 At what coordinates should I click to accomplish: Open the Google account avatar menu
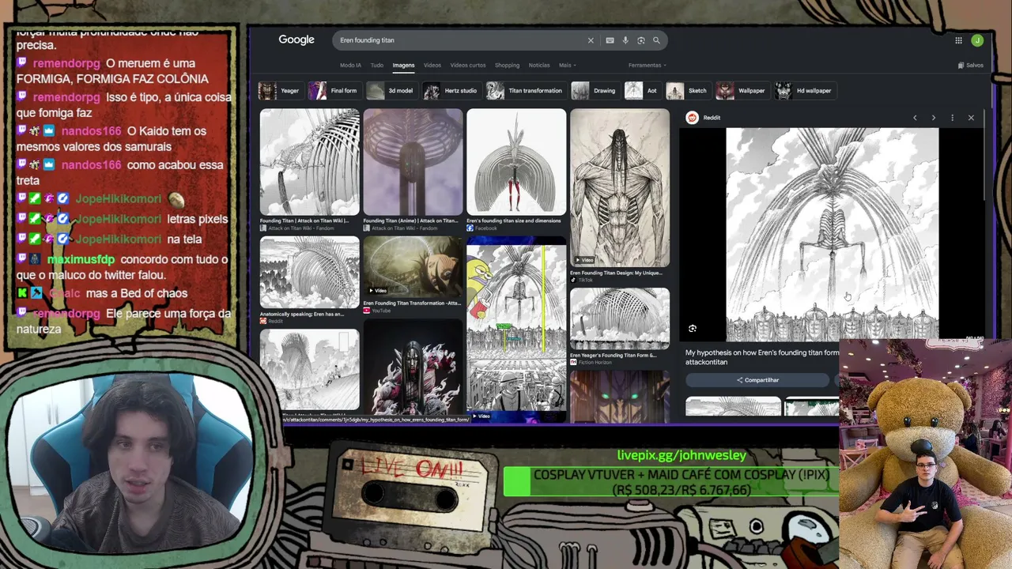(x=977, y=40)
